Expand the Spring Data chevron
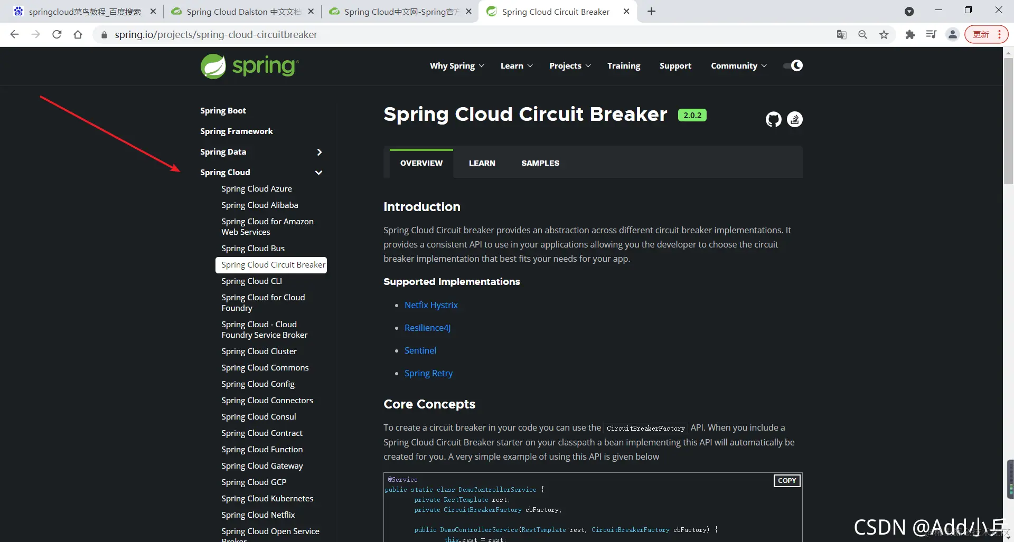 click(x=319, y=152)
